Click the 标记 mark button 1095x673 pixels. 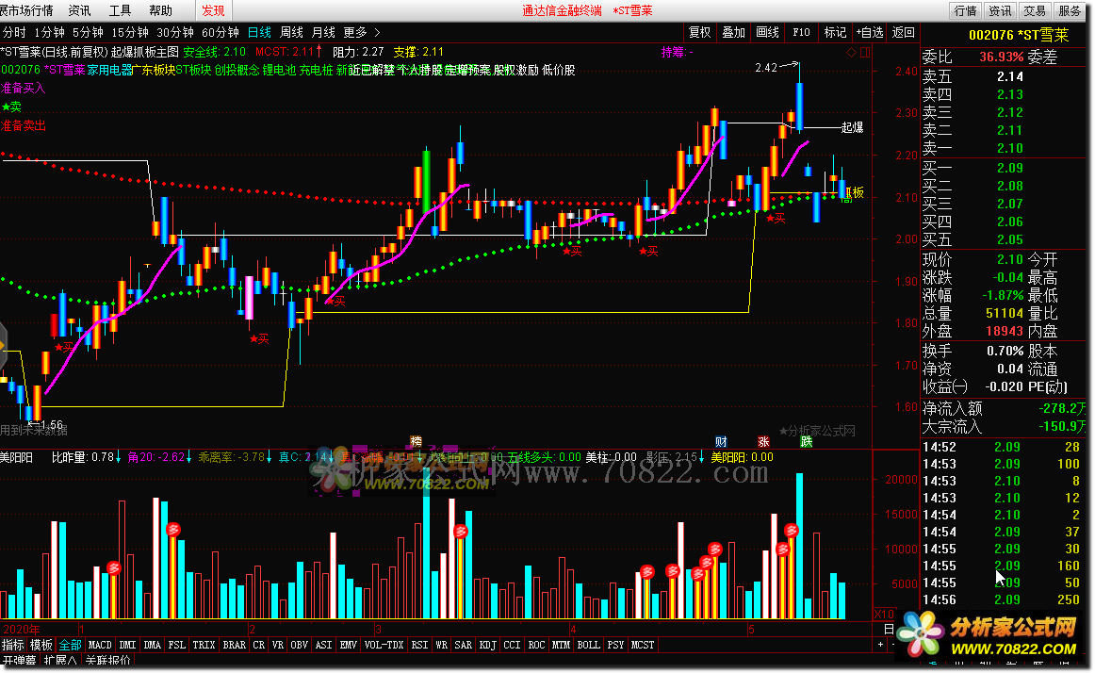835,32
